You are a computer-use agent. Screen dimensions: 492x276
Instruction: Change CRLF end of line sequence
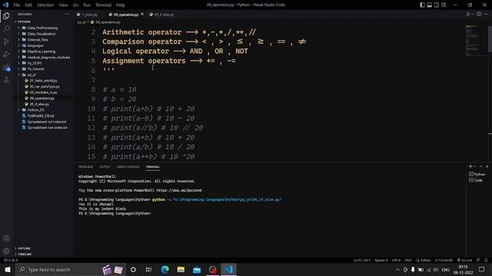pos(408,260)
